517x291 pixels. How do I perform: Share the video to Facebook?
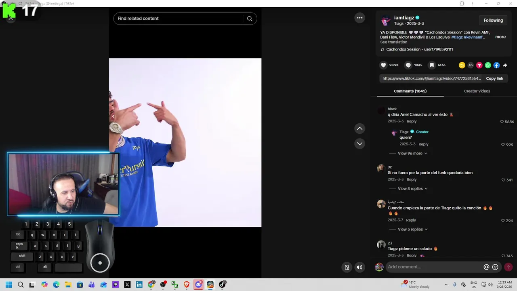(496, 65)
